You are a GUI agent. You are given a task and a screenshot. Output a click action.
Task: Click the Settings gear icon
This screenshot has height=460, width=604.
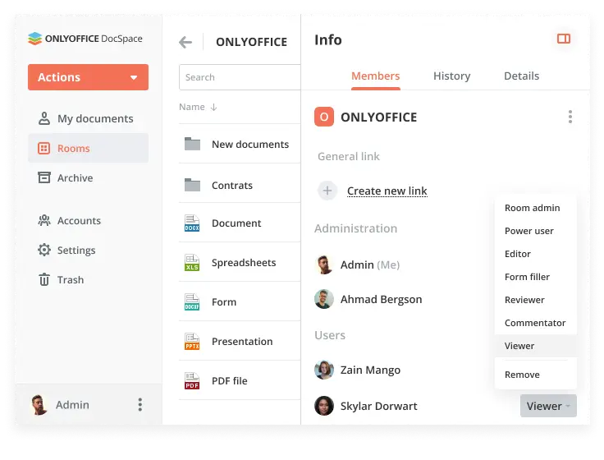[44, 250]
